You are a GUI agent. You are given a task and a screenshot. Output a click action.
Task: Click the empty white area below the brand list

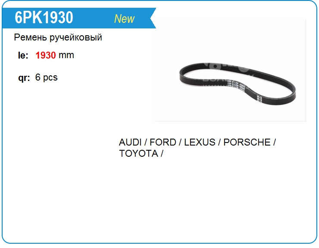159,199
